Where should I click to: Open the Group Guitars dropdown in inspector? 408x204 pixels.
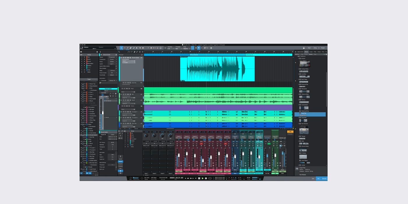pos(112,62)
